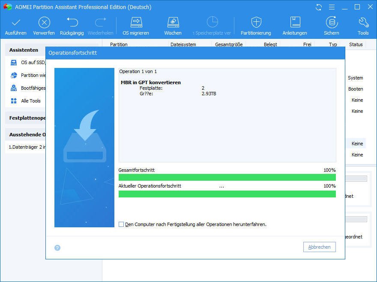Image resolution: width=377 pixels, height=282 pixels.
Task: Click the greyed Speicherplatz clock icon
Action: [x=212, y=22]
